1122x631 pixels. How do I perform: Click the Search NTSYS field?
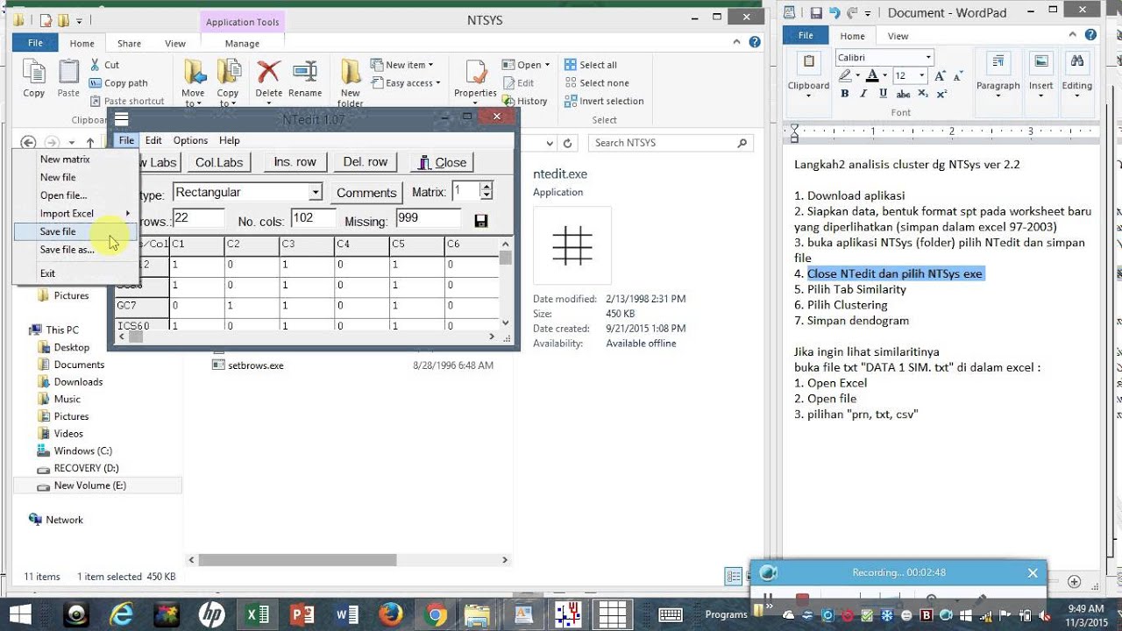(x=671, y=143)
